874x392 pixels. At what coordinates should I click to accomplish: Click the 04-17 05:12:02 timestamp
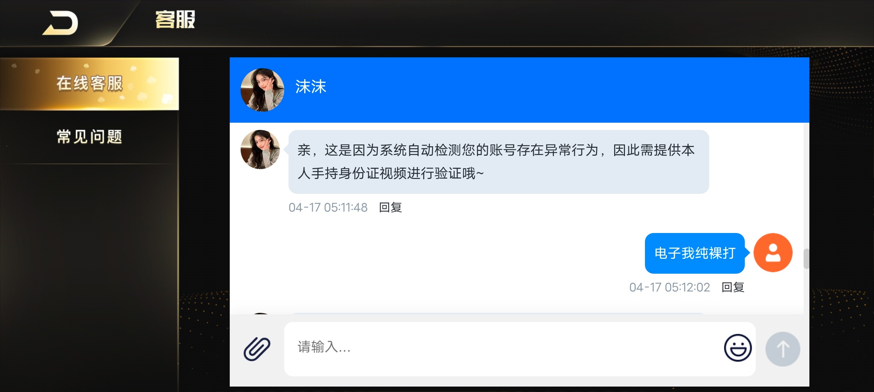click(x=670, y=287)
